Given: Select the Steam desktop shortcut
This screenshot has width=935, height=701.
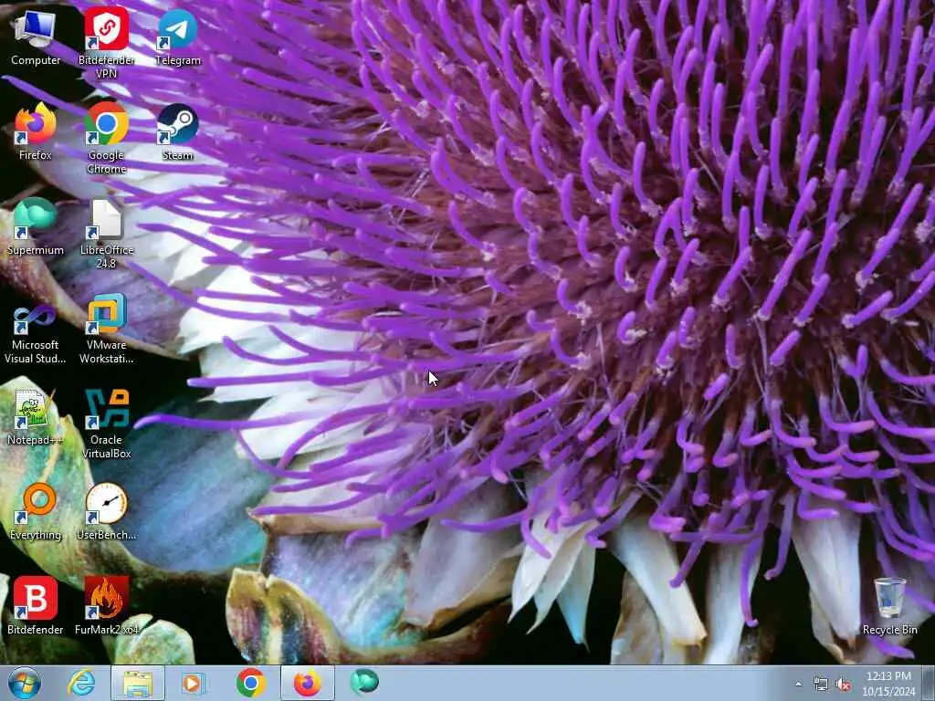Looking at the screenshot, I should (x=178, y=132).
